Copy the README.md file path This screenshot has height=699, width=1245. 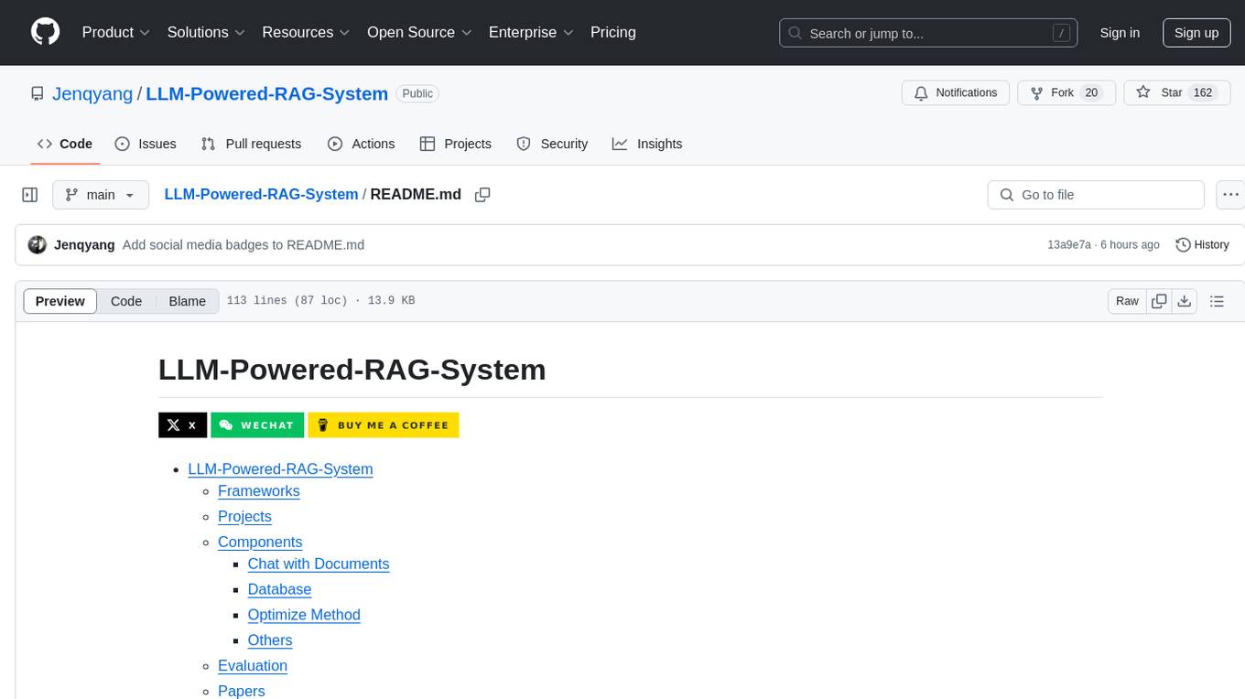tap(482, 195)
